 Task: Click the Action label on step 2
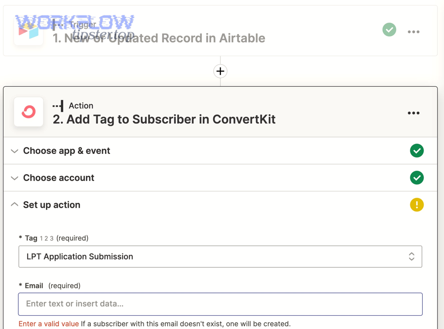click(x=81, y=106)
